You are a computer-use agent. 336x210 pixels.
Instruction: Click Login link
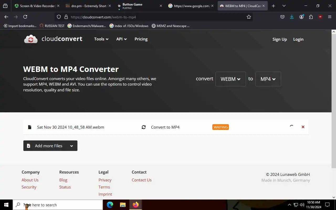tap(298, 39)
